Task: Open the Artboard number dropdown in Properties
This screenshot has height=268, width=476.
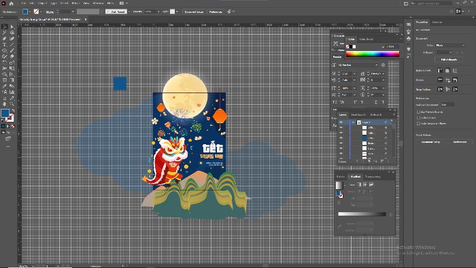Action: pyautogui.click(x=444, y=52)
